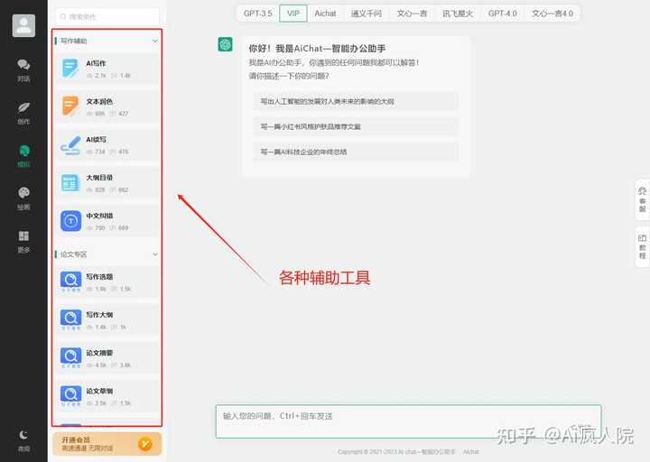Open the 文本润色 tool
650x462 pixels.
tap(107, 106)
